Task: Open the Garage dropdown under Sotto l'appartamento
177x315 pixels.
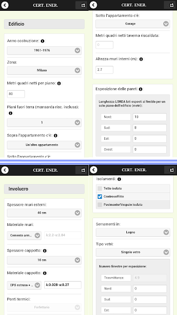Action: (133, 24)
